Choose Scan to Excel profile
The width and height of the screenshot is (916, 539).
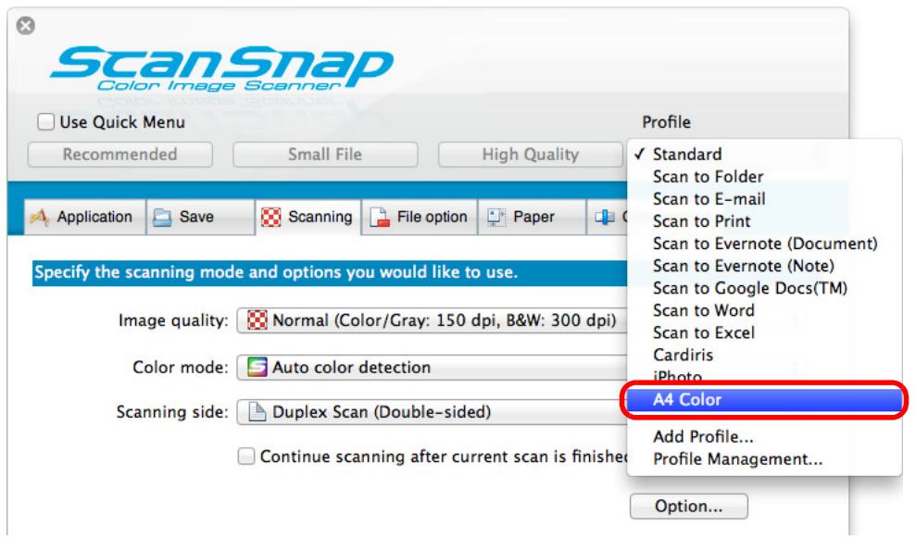(765, 332)
